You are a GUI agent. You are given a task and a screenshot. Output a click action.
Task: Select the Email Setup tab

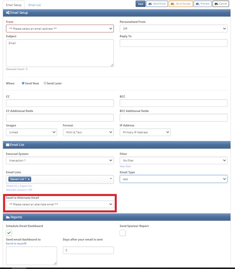coord(14,5)
